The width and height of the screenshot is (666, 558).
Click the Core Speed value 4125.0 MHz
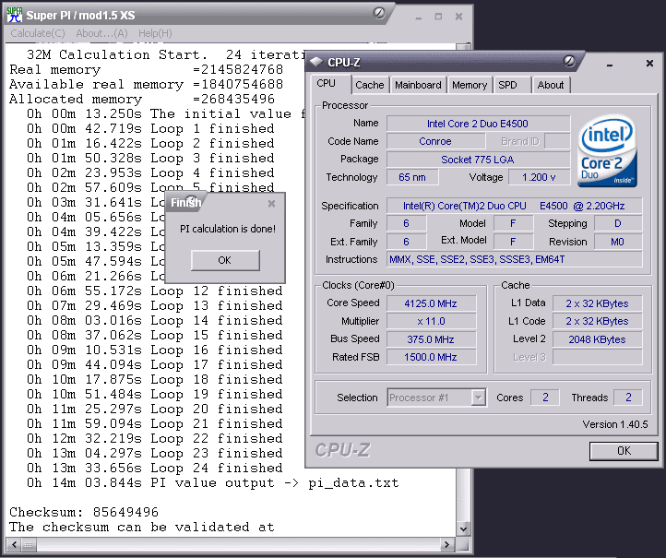(431, 303)
